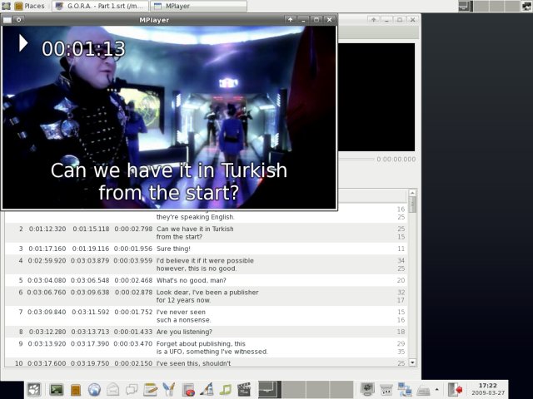Viewport: 533px width, 399px height.
Task: Launch the drawing pencil-and-ruler application
Action: point(207,390)
